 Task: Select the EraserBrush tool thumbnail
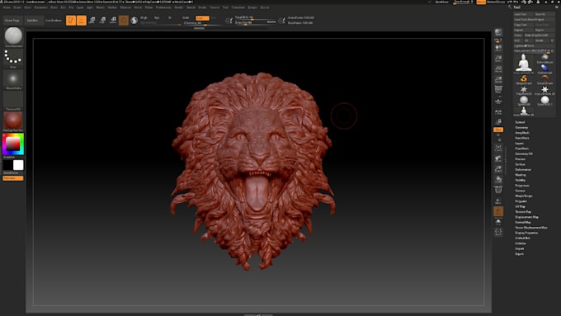(x=544, y=79)
